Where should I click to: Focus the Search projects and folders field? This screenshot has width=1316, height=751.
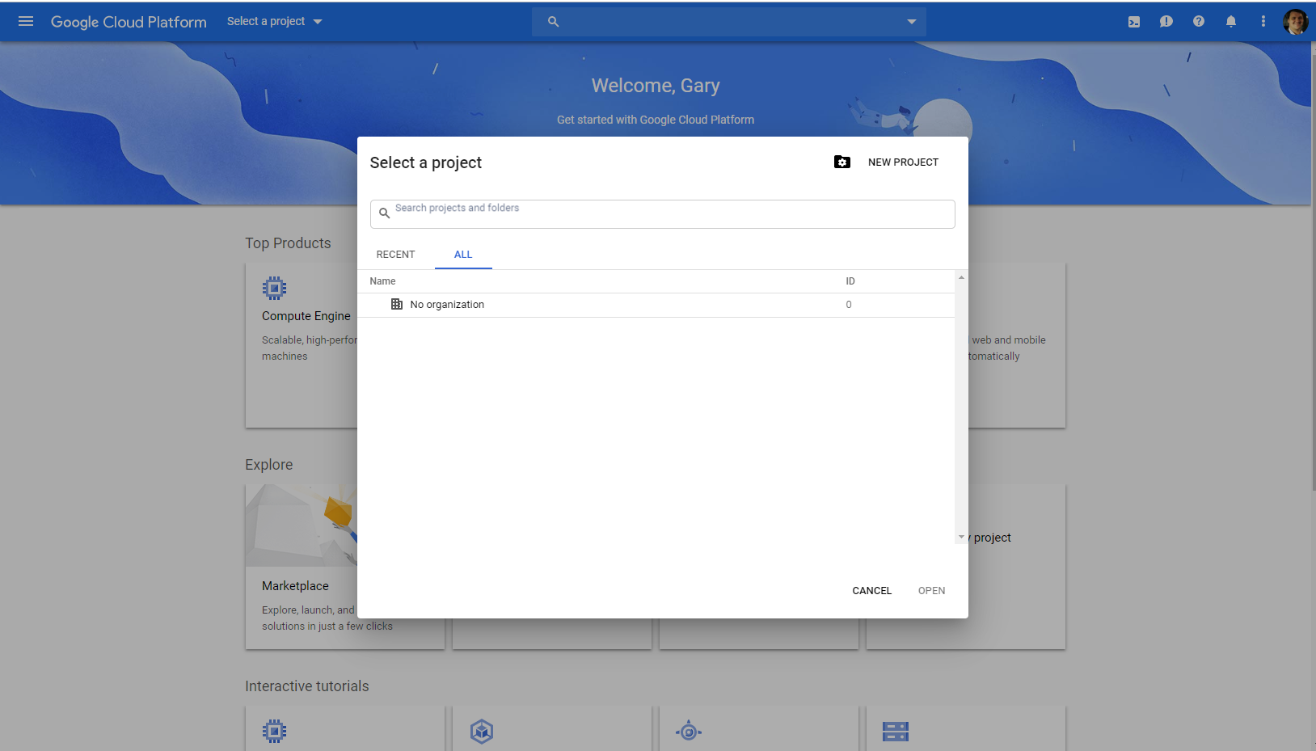tap(663, 214)
